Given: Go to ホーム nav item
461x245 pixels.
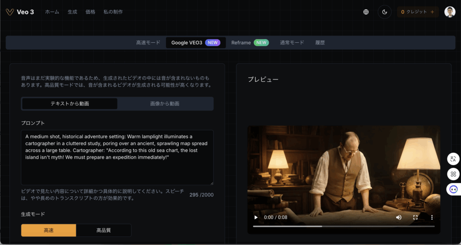Looking at the screenshot, I should pos(52,12).
